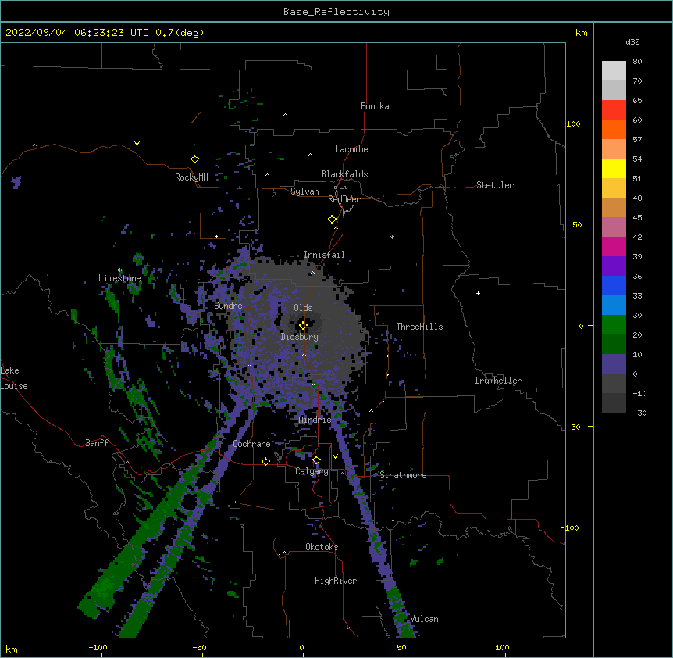
Task: Click the Drumheller town label
Action: tap(498, 381)
